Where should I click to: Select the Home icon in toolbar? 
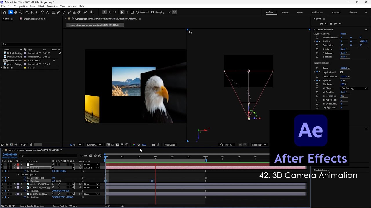[5, 12]
